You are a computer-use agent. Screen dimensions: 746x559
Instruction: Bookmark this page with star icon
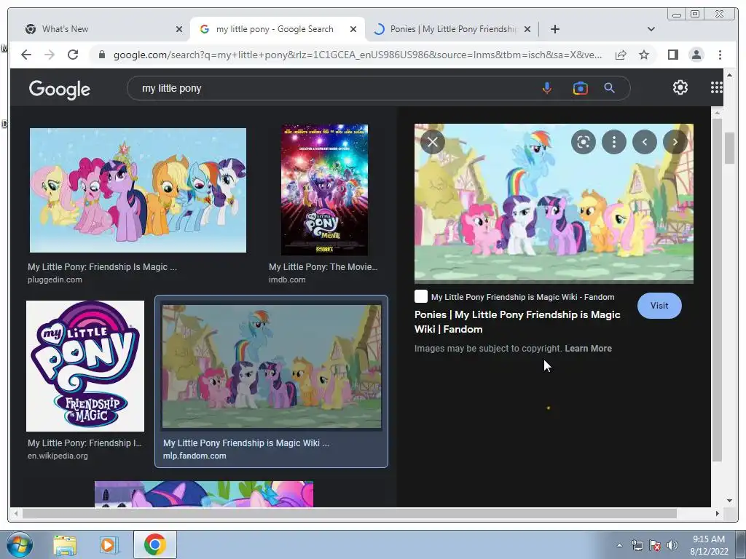(644, 55)
